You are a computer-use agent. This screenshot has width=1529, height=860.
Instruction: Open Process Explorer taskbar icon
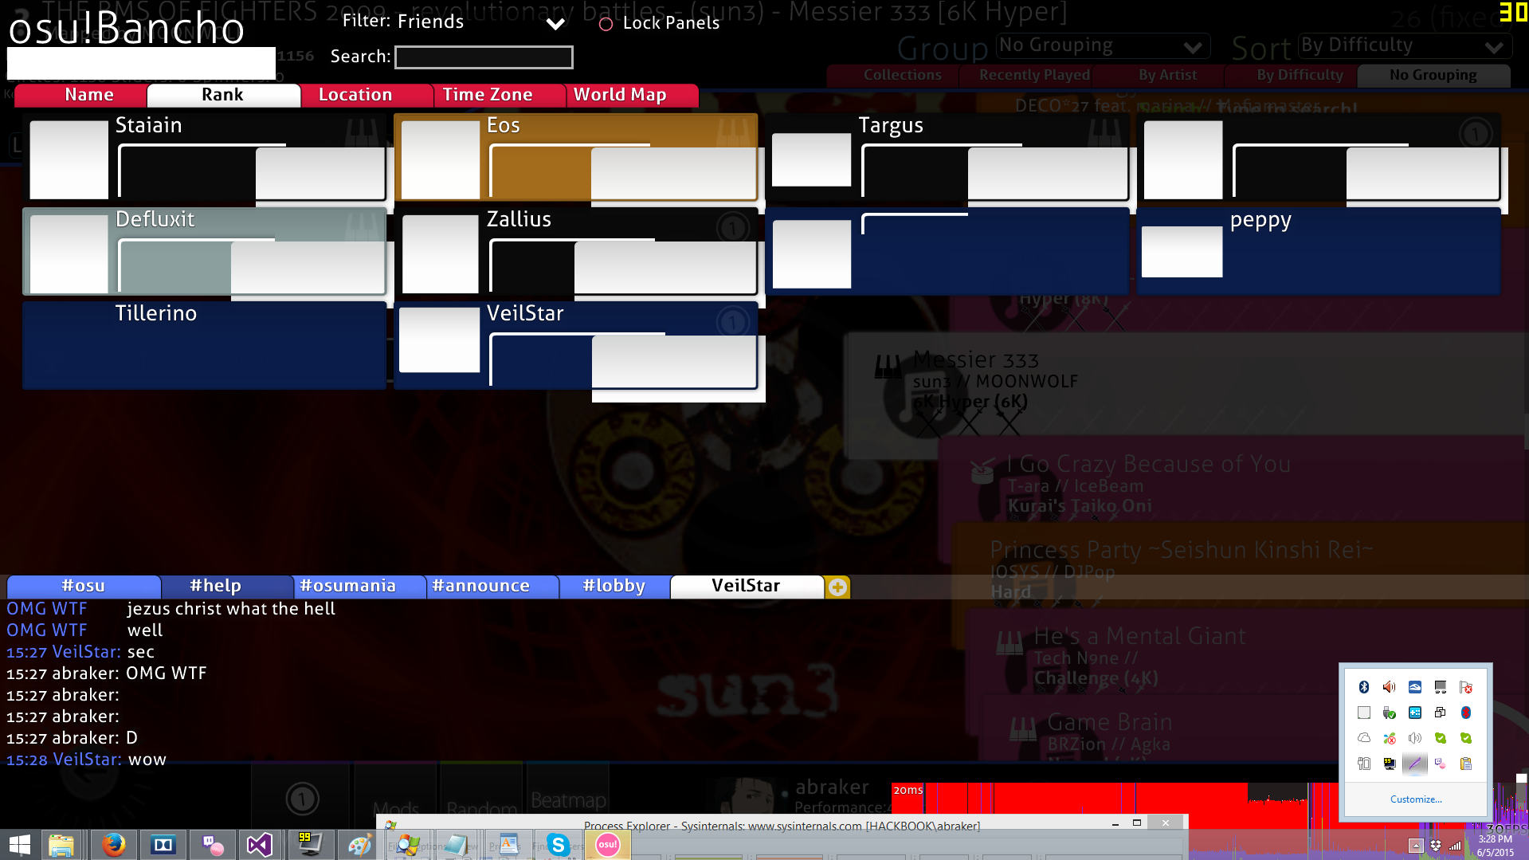408,845
